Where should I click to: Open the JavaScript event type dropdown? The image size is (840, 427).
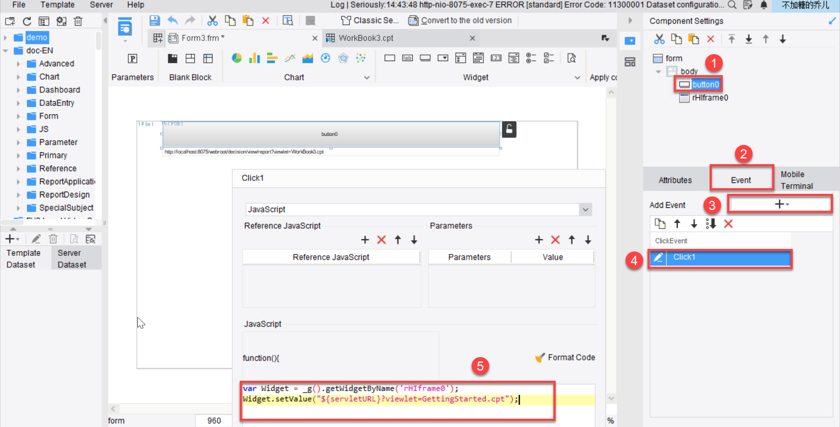[585, 209]
